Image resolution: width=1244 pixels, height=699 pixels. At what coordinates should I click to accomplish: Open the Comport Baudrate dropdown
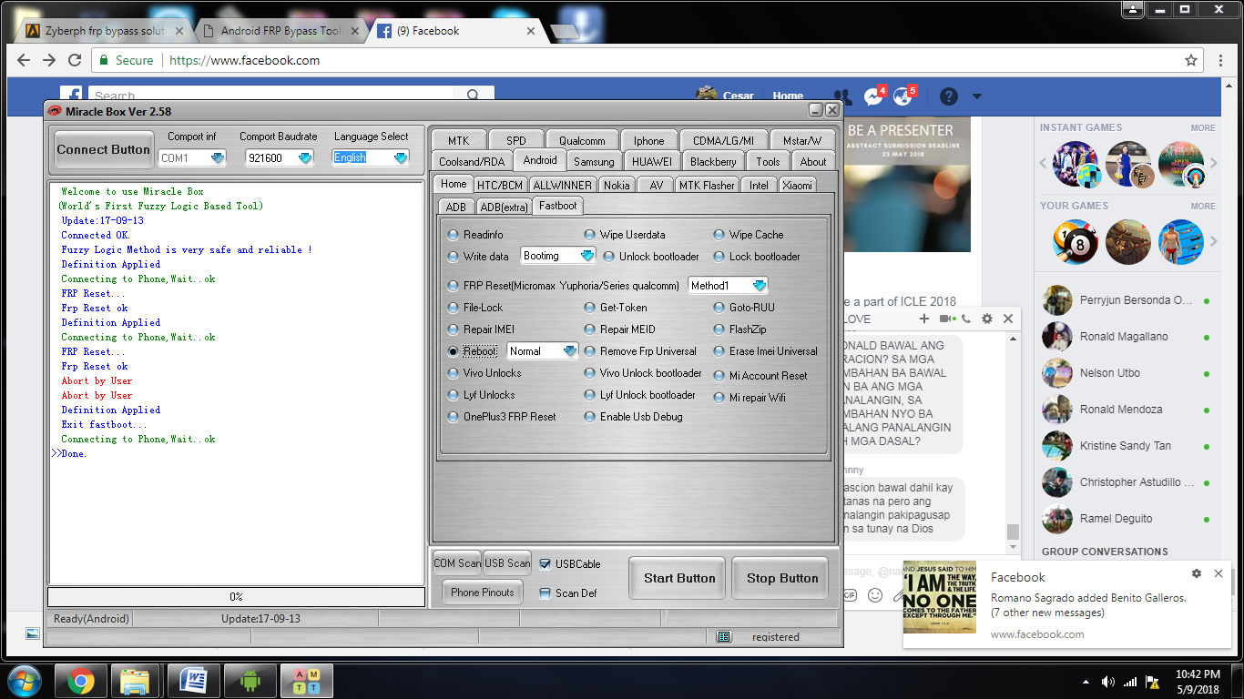(305, 157)
